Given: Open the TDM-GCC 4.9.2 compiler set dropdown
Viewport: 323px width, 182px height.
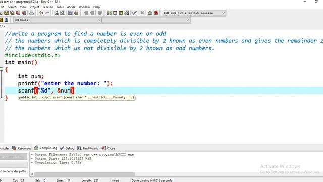Looking at the screenshot, I should click(194, 13).
